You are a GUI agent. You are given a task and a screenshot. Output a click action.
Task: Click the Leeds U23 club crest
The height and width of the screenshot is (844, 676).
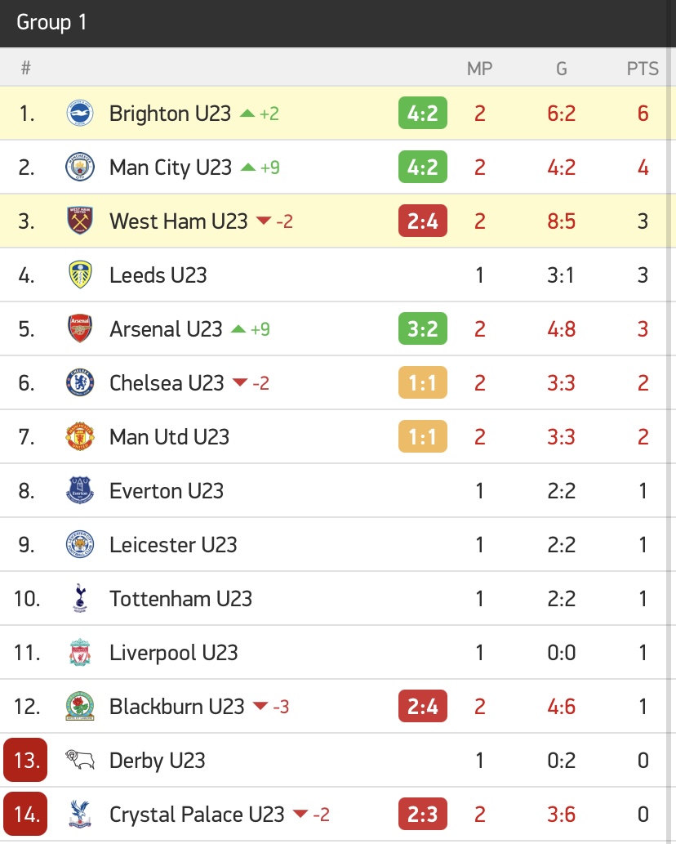coord(80,275)
